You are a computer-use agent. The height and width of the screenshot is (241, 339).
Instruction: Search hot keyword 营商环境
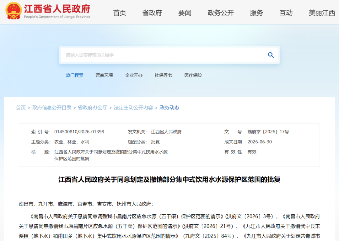(104, 75)
